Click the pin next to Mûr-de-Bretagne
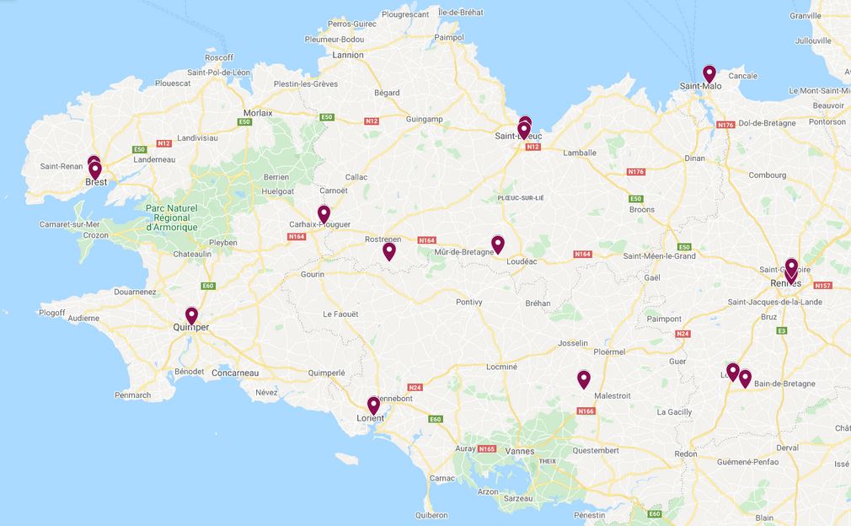The height and width of the screenshot is (526, 851). 498,244
